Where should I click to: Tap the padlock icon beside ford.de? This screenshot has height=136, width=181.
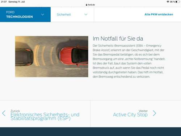point(87,5)
